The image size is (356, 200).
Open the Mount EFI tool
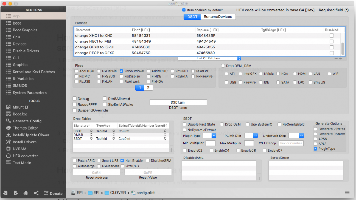point(21,107)
